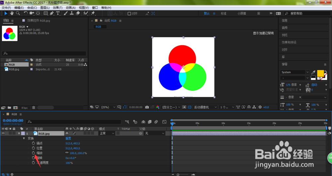The height and width of the screenshot is (176, 332).
Task: Open the composition flowchart icon in viewer
Action: coord(254,107)
